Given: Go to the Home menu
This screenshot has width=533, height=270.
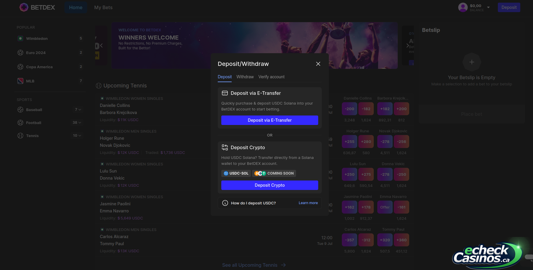Looking at the screenshot, I should point(76,7).
